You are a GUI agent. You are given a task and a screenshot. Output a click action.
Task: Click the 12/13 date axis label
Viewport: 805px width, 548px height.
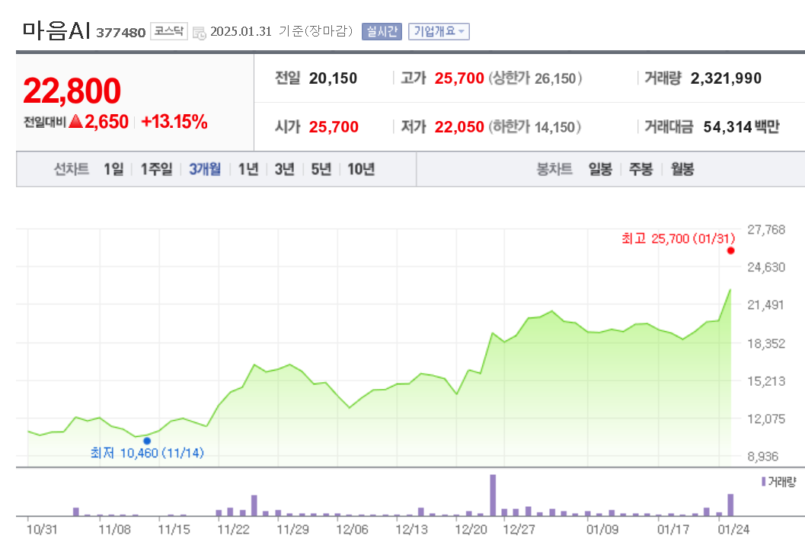[x=411, y=530]
